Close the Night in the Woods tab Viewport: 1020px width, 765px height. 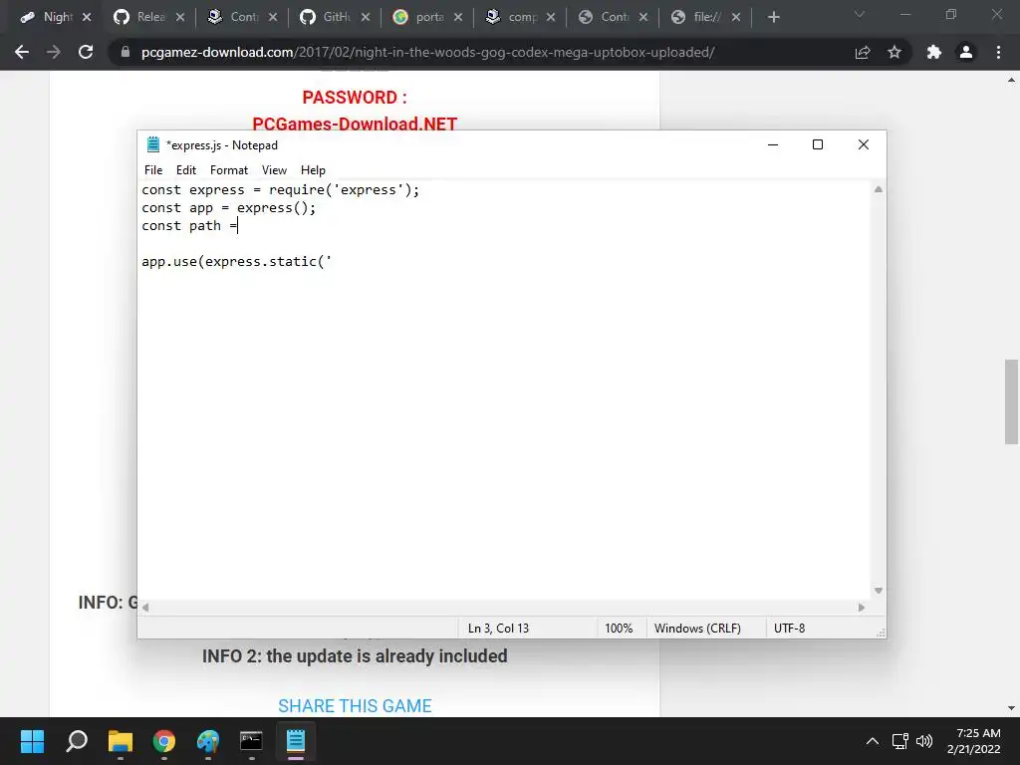87,17
